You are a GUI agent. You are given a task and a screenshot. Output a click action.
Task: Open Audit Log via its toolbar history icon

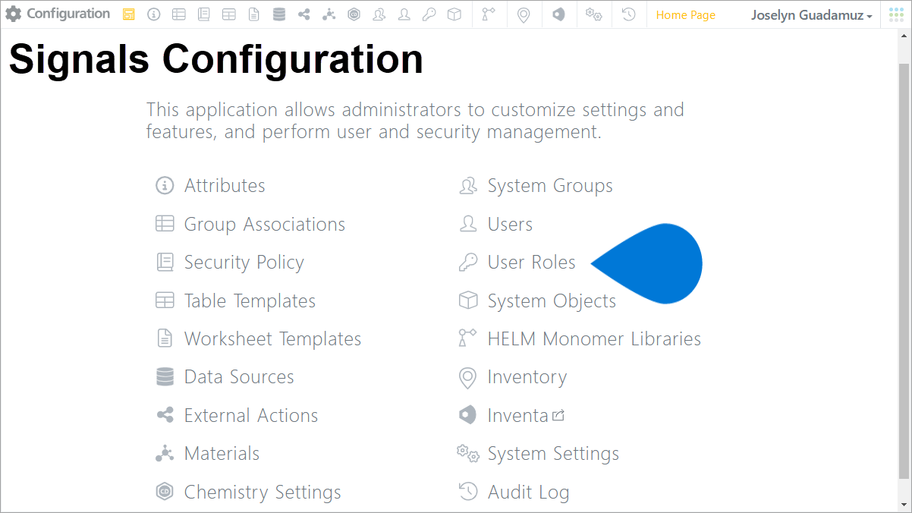click(x=629, y=14)
